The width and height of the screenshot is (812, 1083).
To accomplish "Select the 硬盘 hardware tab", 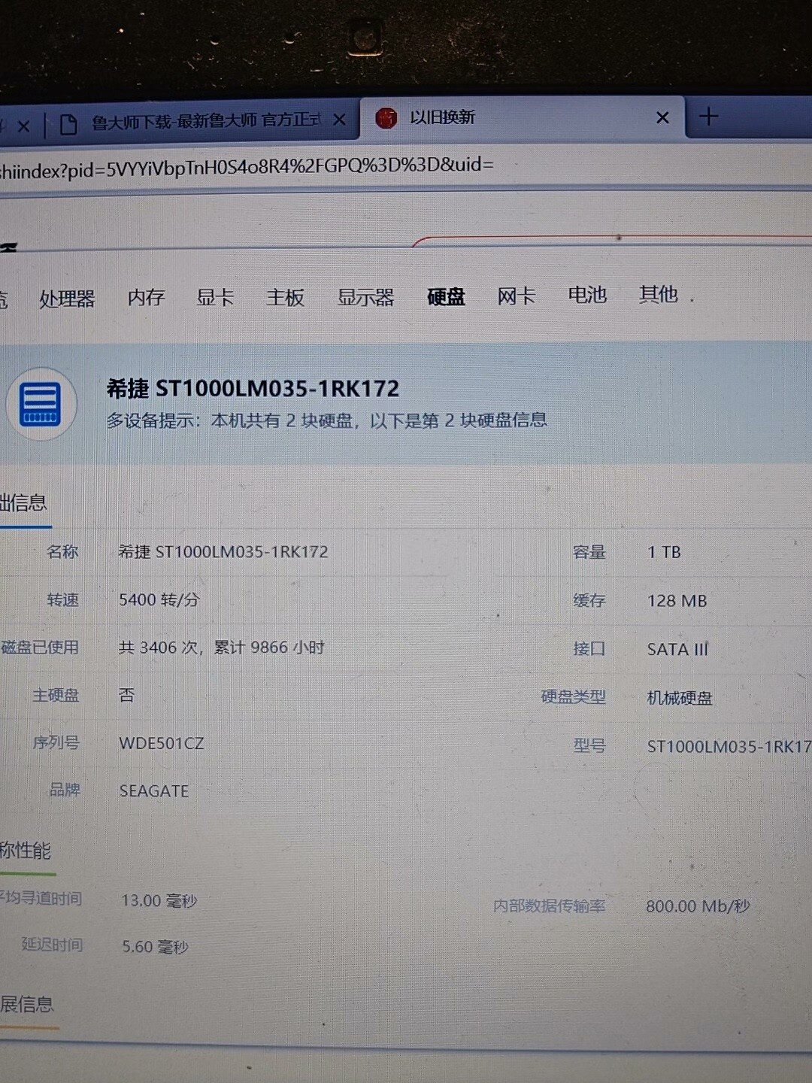I will tap(446, 296).
